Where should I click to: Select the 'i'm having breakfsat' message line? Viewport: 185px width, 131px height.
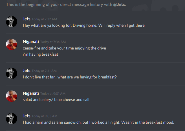click(x=40, y=54)
